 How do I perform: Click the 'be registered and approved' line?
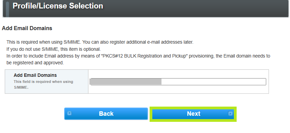click(35, 63)
